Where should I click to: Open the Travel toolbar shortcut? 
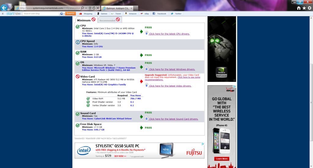tap(116, 13)
